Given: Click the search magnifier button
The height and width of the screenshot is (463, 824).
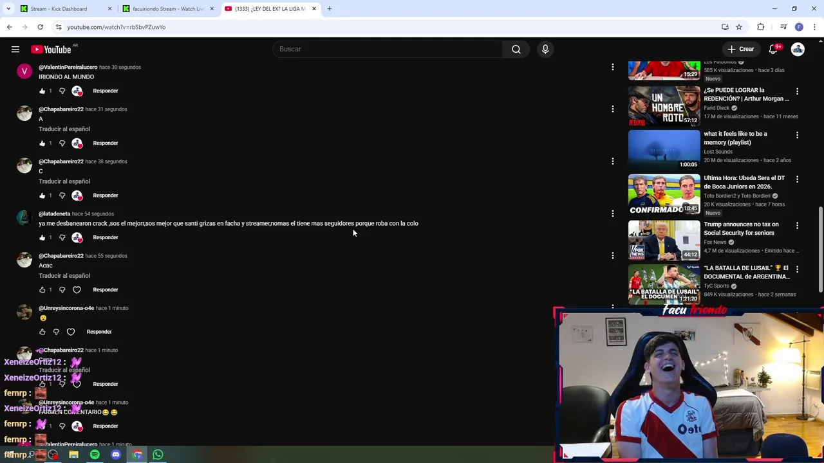Looking at the screenshot, I should pyautogui.click(x=516, y=49).
